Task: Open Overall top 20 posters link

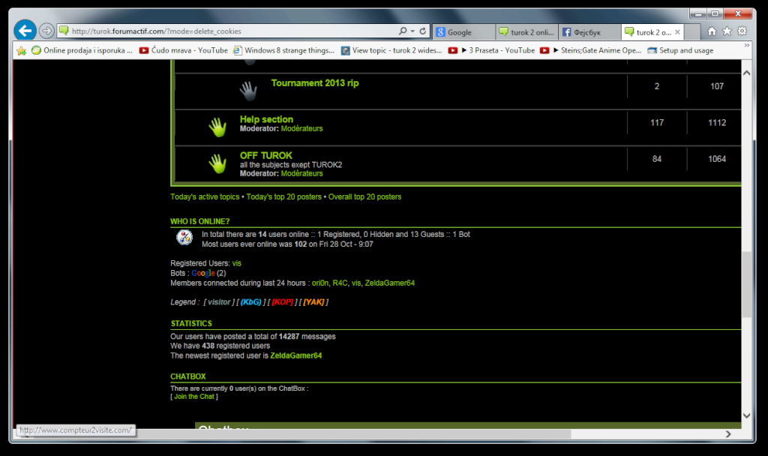Action: tap(364, 197)
